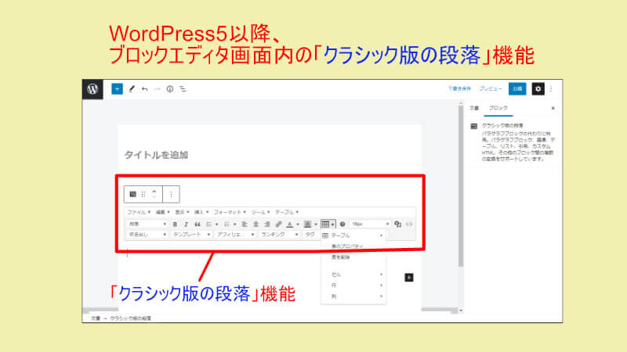Open the タグ dropdown
Image resolution: width=627 pixels, height=352 pixels.
pos(311,235)
